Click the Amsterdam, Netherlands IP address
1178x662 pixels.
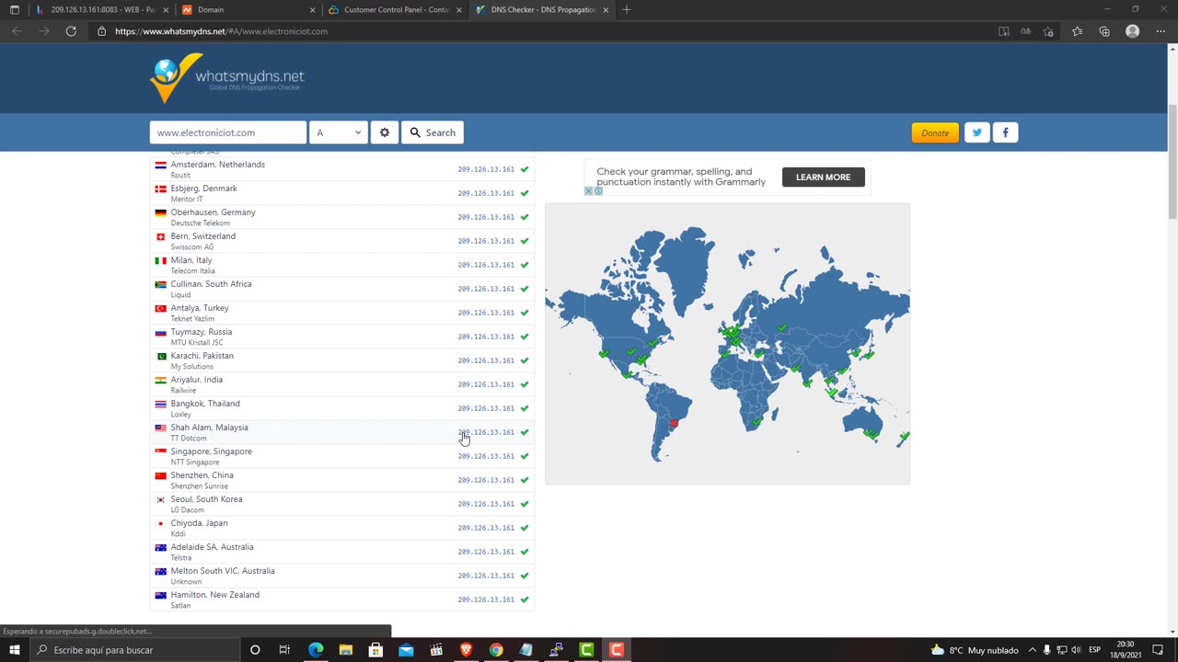486,169
